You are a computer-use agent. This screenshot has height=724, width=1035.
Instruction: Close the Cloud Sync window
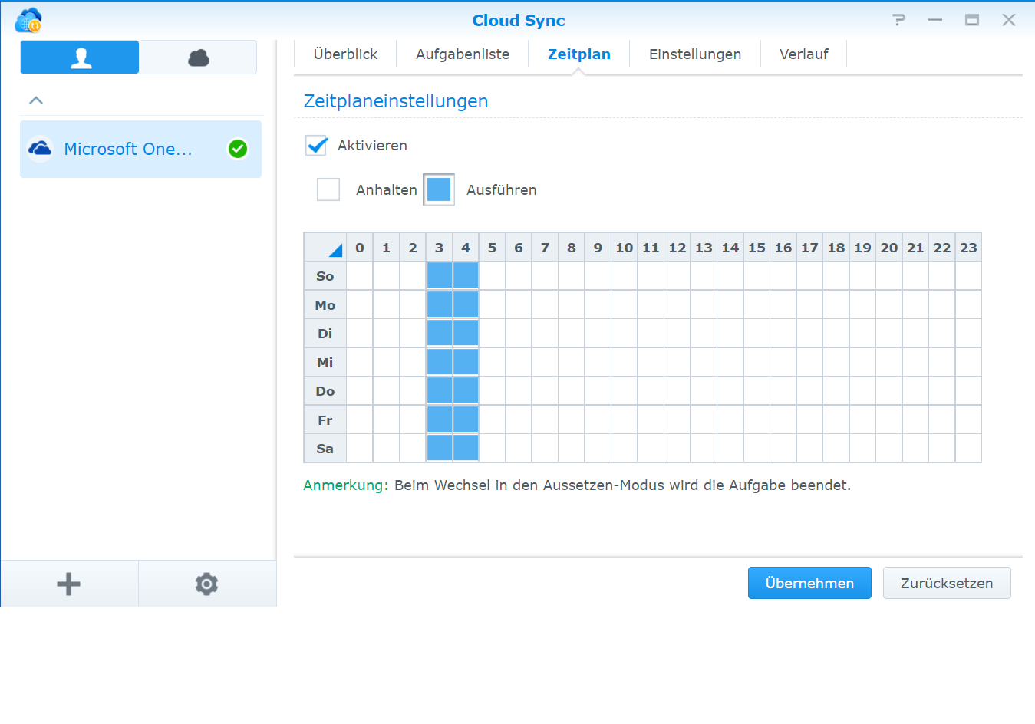click(x=1009, y=20)
